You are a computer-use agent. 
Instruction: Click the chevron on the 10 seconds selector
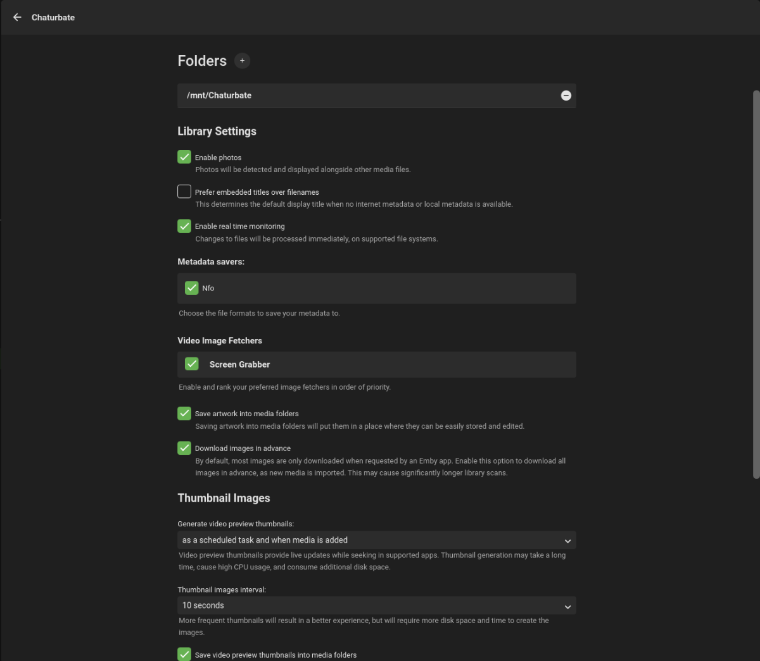click(x=567, y=606)
